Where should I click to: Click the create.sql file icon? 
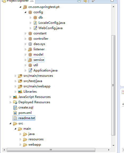[15, 107]
